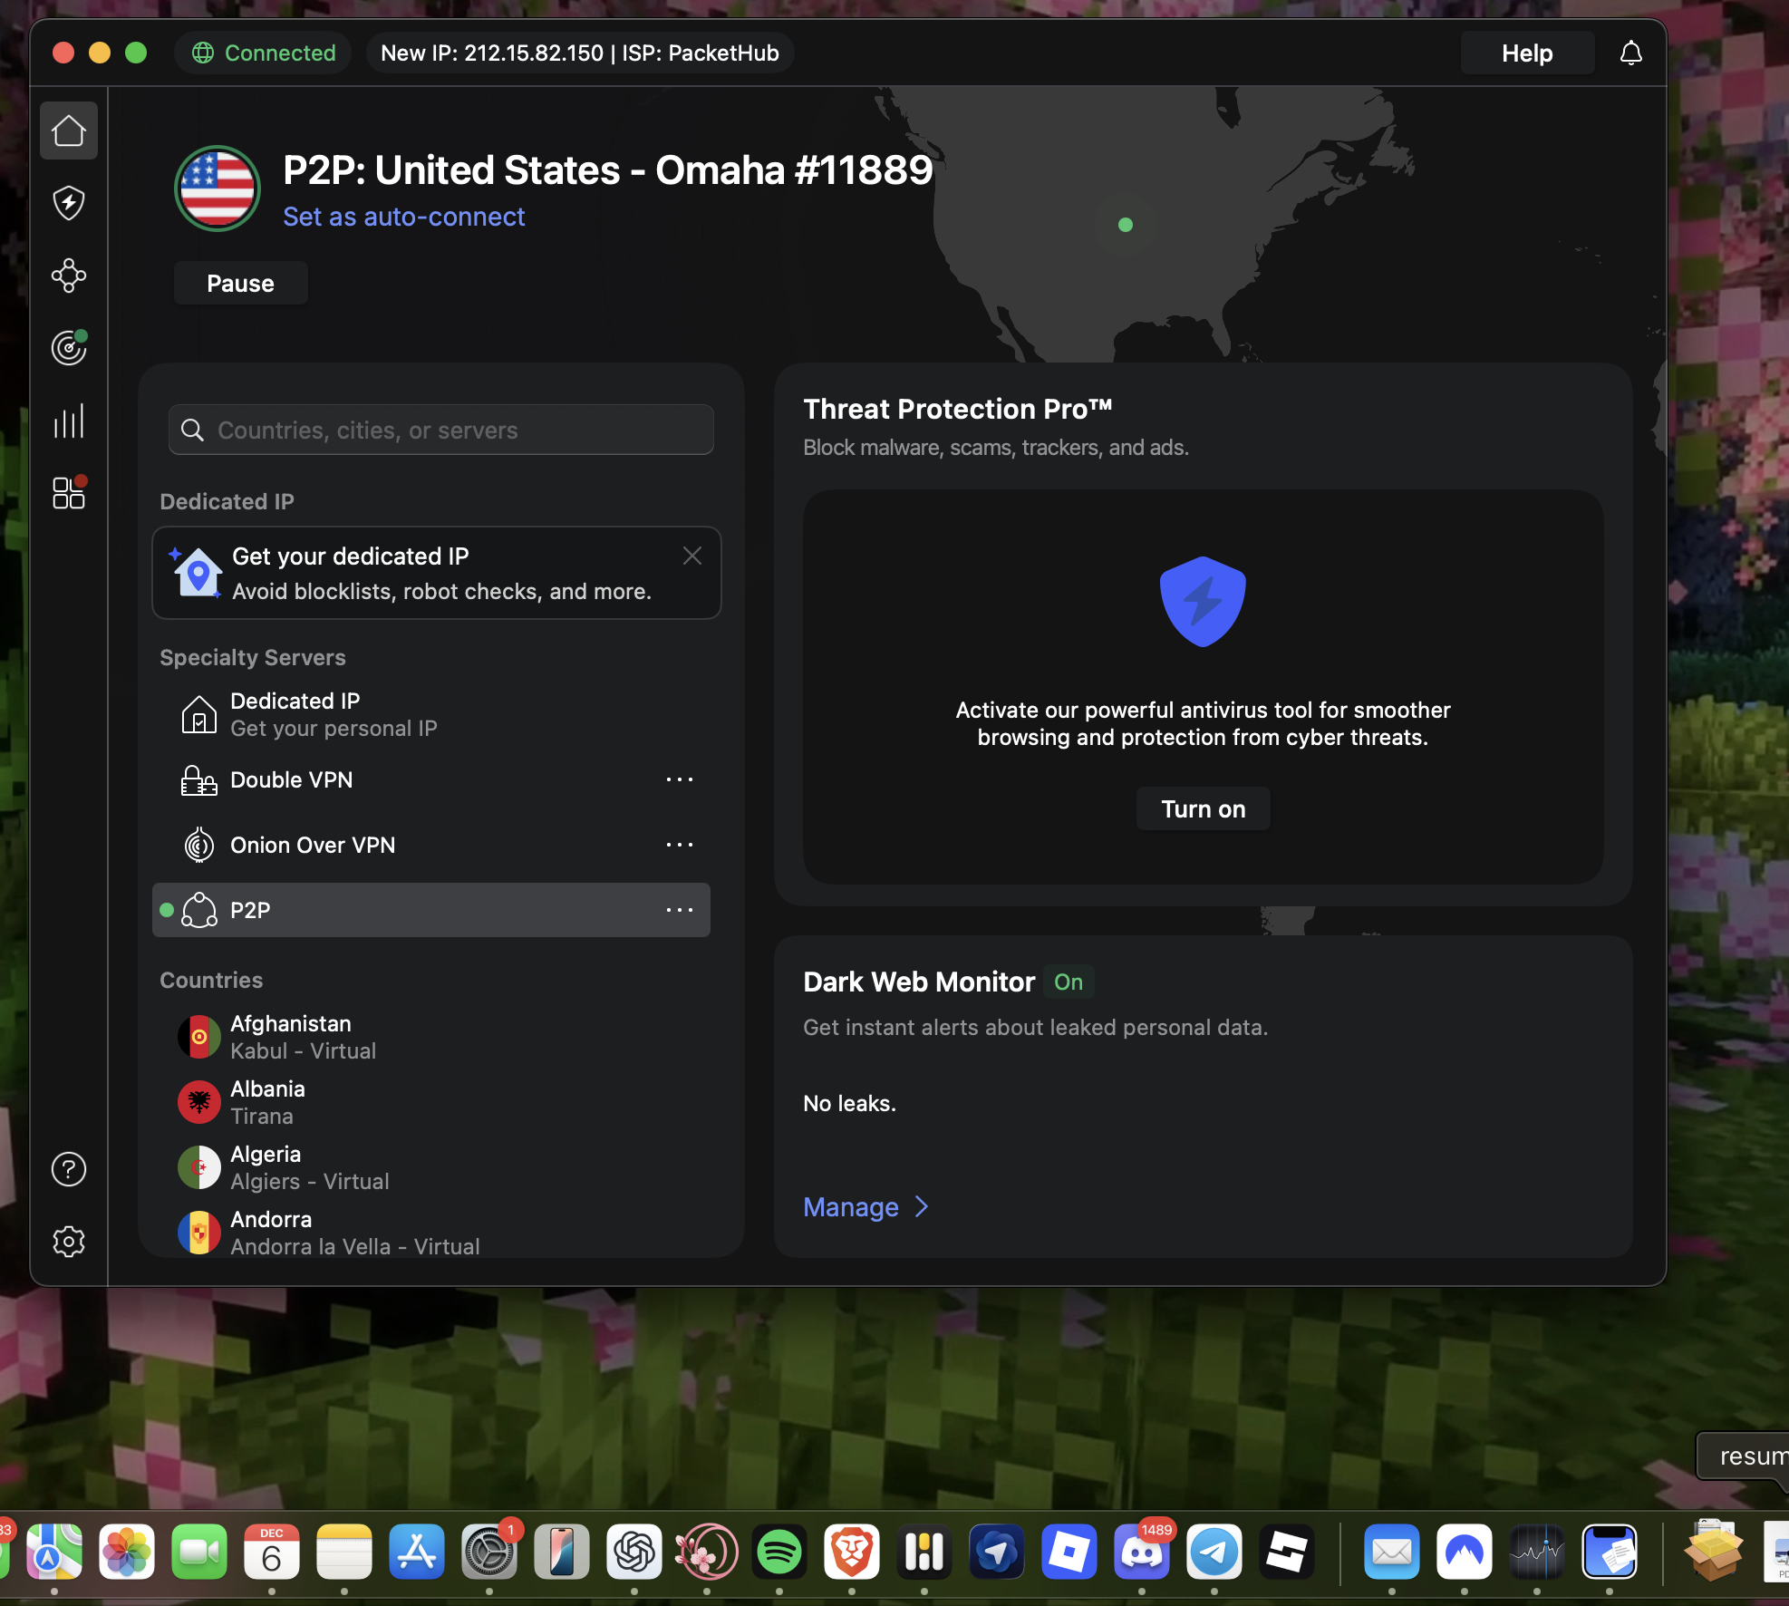The image size is (1789, 1606).
Task: Open settings gear in sidebar
Action: click(69, 1242)
